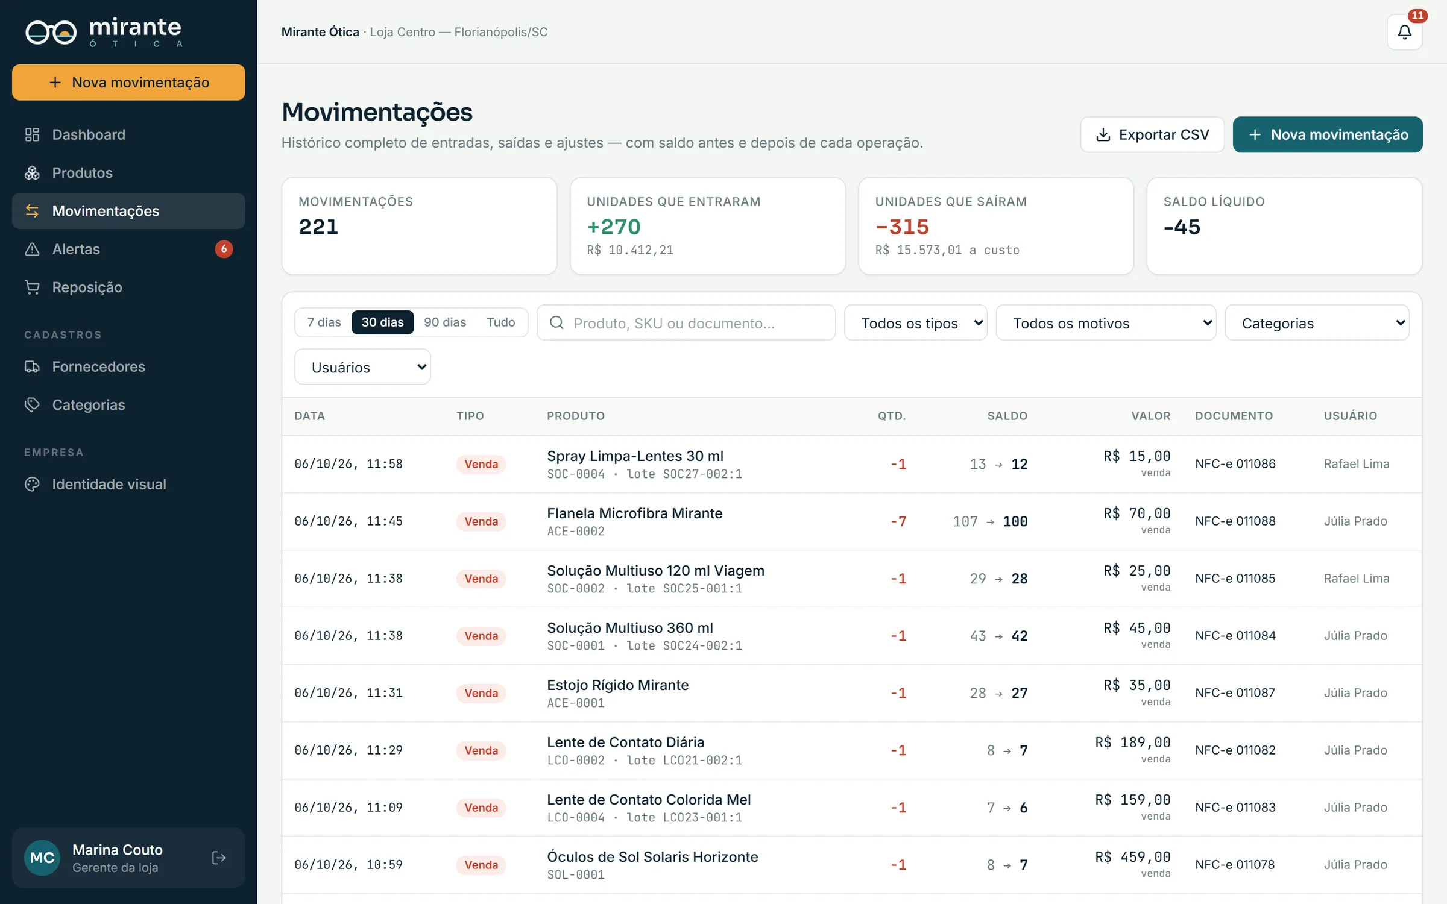Open Produtos in the sidebar
The image size is (1447, 904).
tap(128, 173)
